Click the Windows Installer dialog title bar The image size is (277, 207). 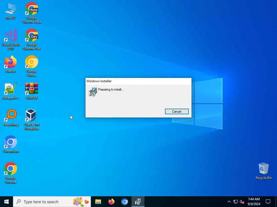138,81
